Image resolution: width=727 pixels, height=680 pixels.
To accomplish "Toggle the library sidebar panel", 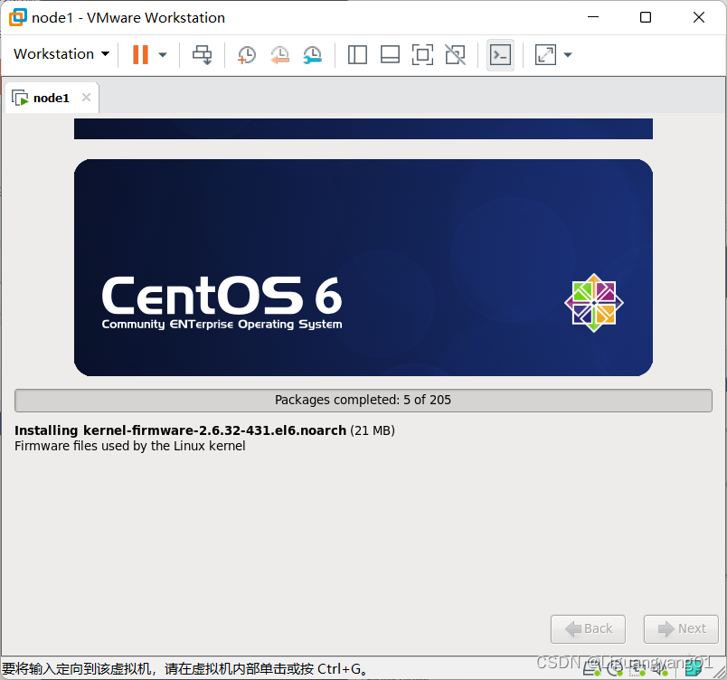I will pos(357,54).
